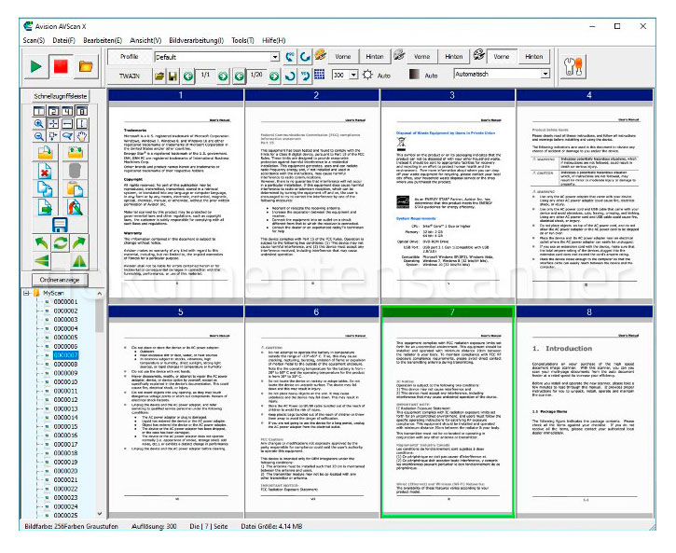
Task: Select the two-page view layout icon
Action: (x=53, y=111)
